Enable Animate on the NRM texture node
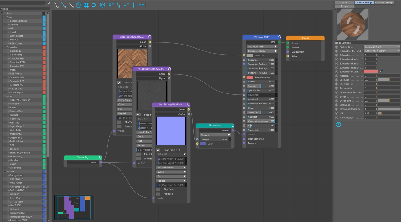Viewport: 401px width, 222px height. point(158,194)
